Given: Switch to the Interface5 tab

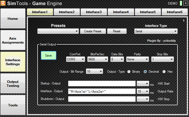Looking at the screenshot, I should [148, 12].
